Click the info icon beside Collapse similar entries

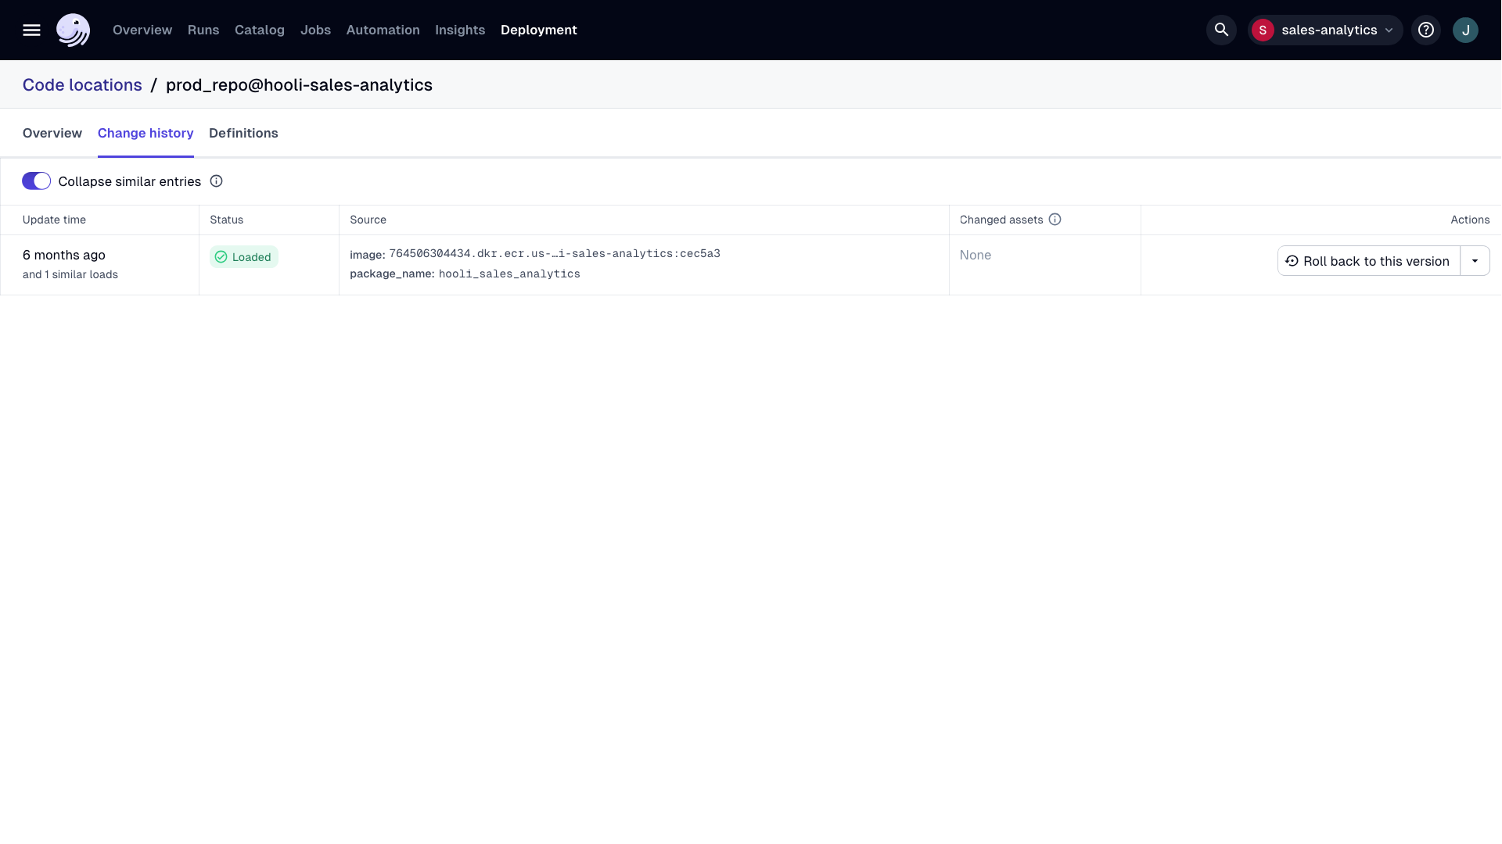point(217,181)
